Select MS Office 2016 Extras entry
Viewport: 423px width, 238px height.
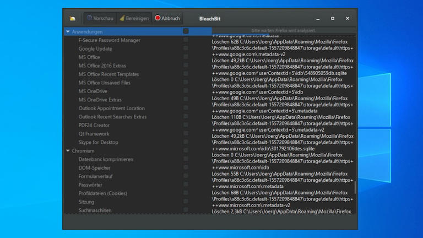tap(102, 66)
